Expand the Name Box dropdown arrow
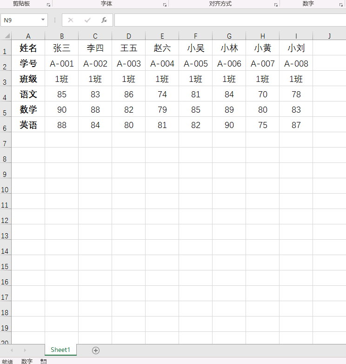 click(x=43, y=20)
